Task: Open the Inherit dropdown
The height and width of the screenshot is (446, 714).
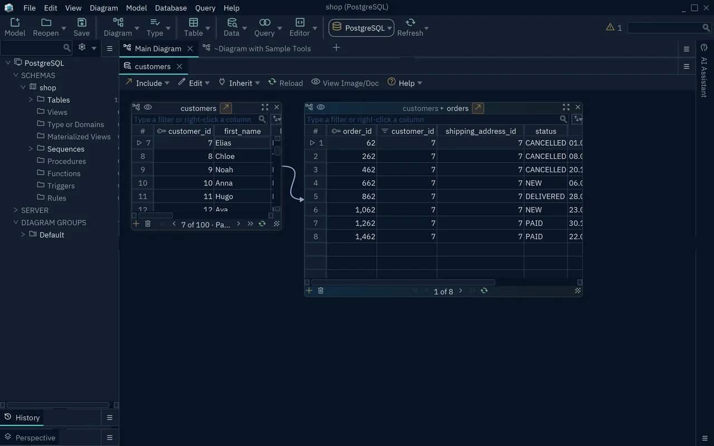Action: (239, 83)
